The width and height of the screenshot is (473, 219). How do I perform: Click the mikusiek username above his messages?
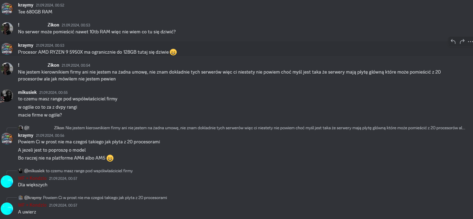[x=27, y=92]
